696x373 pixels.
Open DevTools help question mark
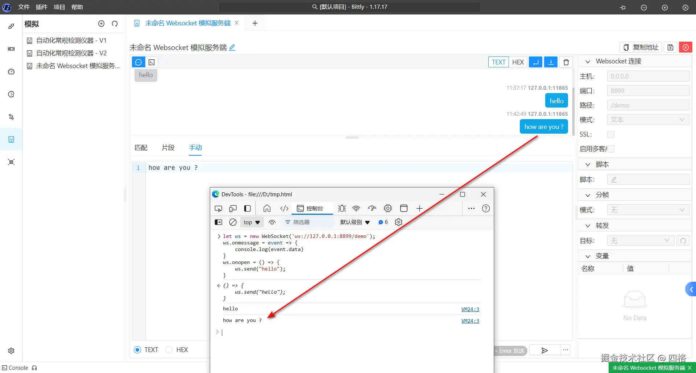tap(486, 209)
